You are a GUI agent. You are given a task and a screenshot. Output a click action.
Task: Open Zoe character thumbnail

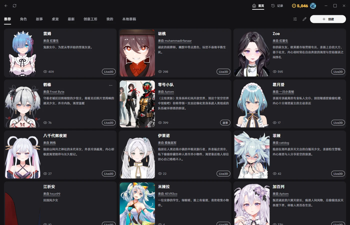(252, 53)
